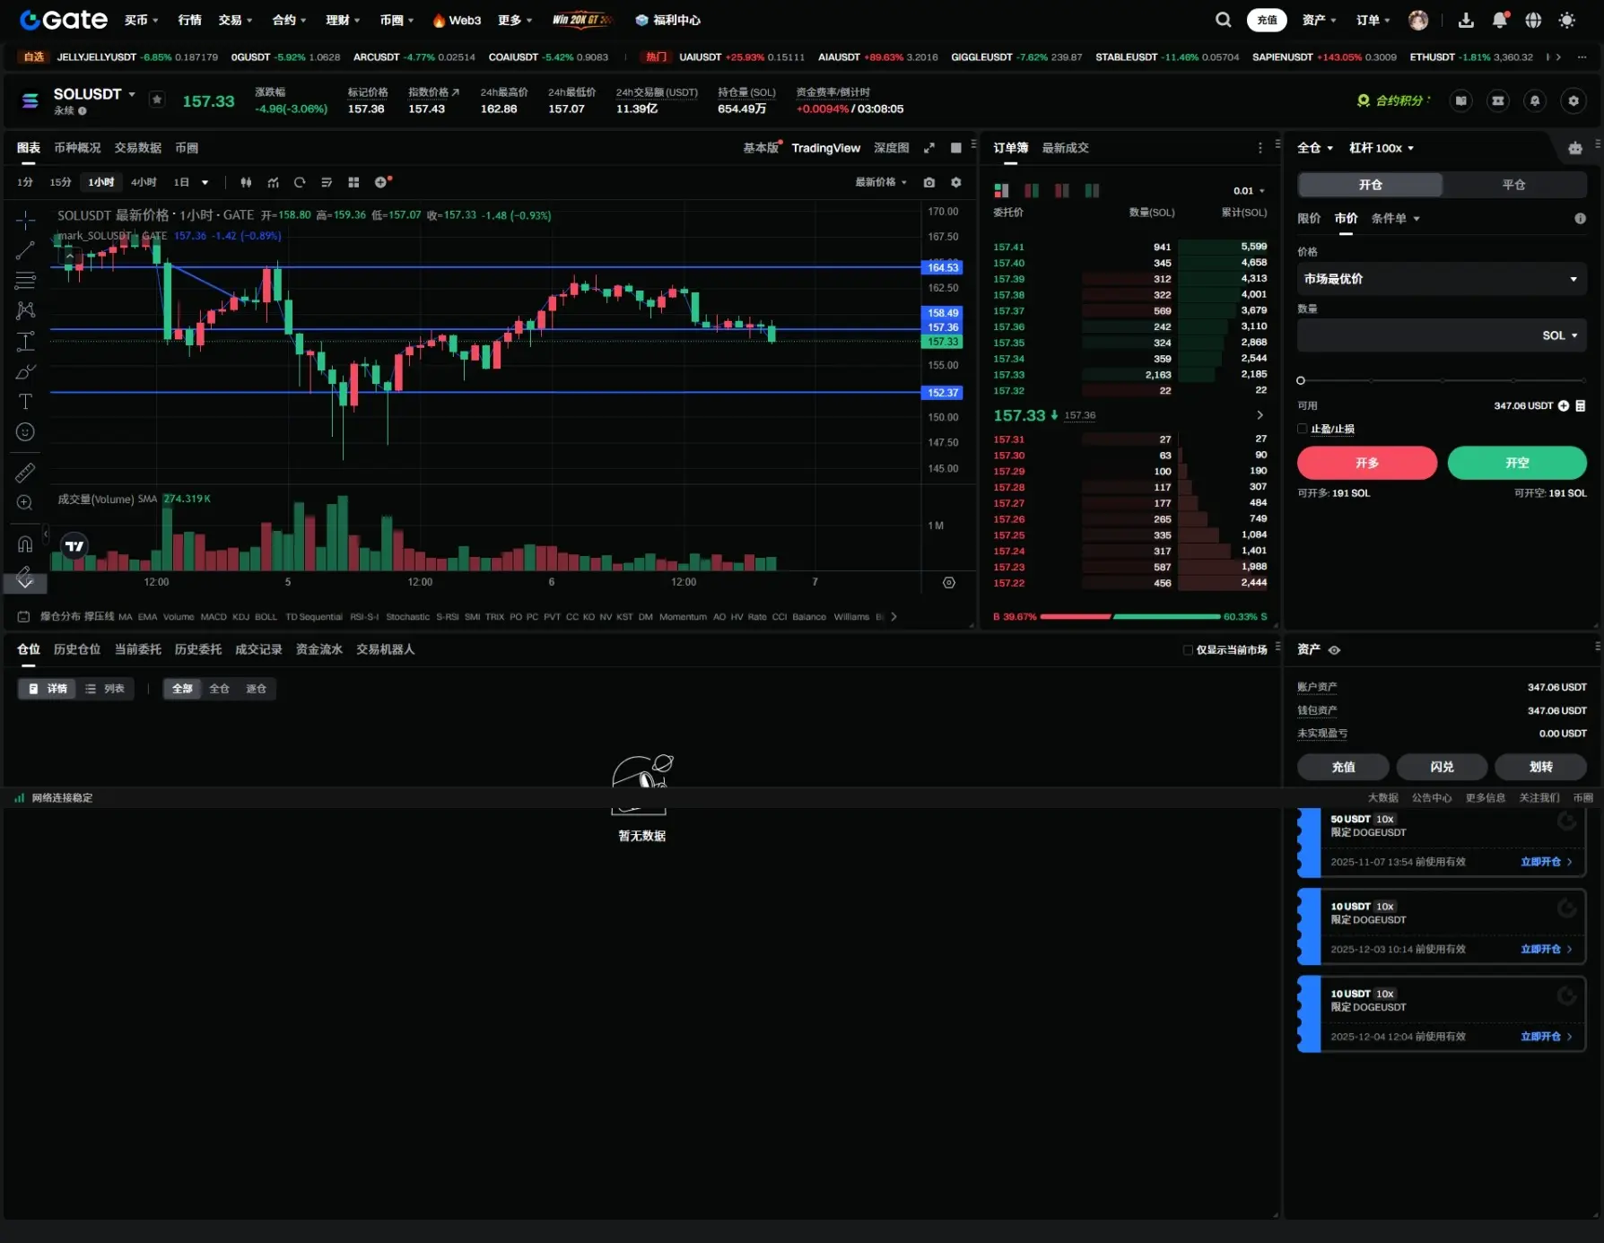The image size is (1604, 1243).
Task: Adjust the order quantity percentage slider
Action: click(1443, 380)
